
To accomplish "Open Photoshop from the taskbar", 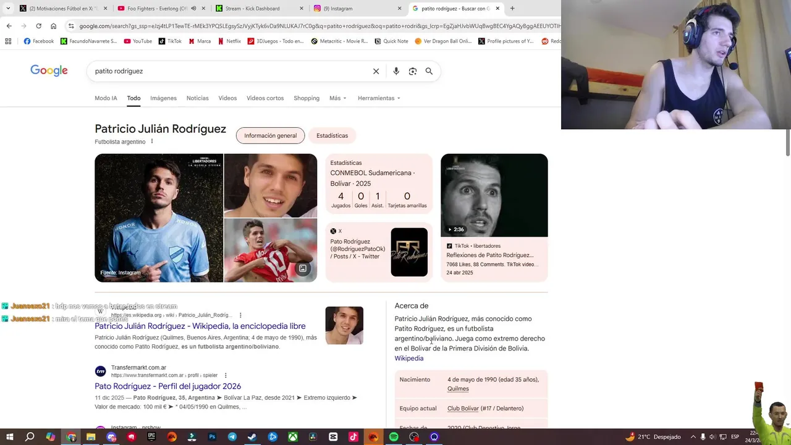I will coord(212,437).
